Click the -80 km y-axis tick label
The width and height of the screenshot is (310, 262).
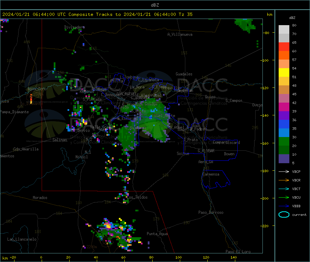click(x=266, y=33)
